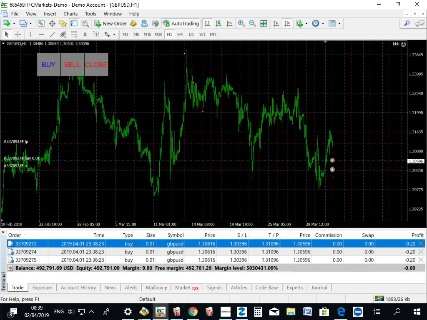Toggle the Chart Shift button

[x=287, y=23]
